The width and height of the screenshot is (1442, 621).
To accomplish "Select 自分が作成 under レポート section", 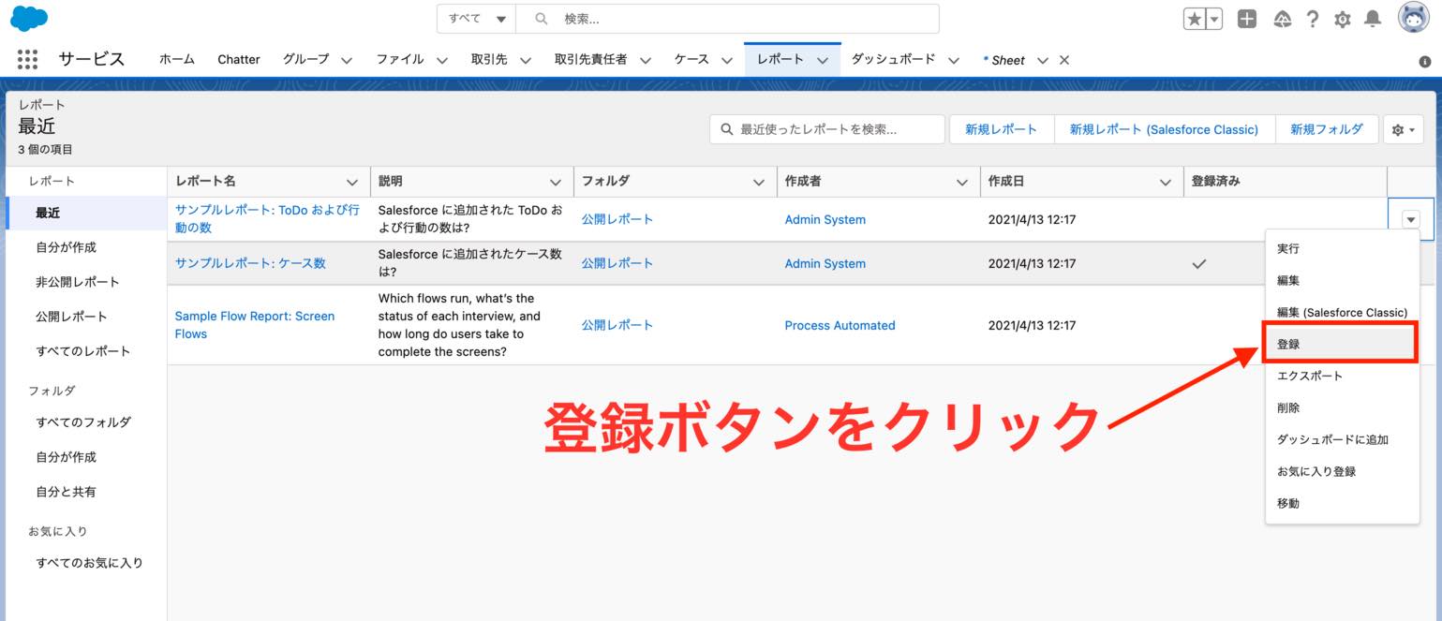I will pyautogui.click(x=86, y=247).
